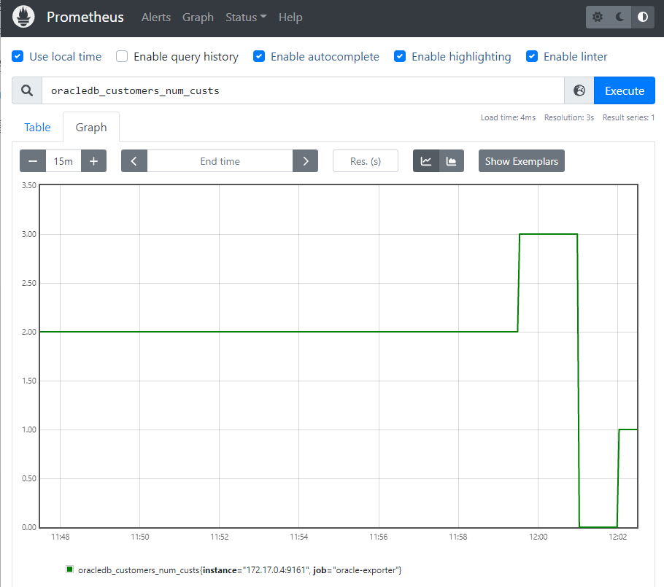664x587 pixels.
Task: Expand the Status dropdown menu
Action: 246,17
